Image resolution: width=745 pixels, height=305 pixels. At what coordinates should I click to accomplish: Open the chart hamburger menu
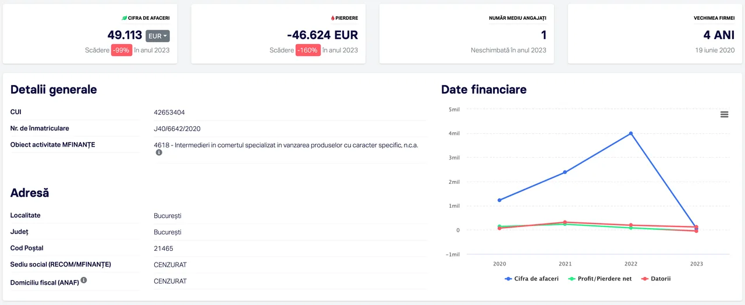[x=724, y=115]
